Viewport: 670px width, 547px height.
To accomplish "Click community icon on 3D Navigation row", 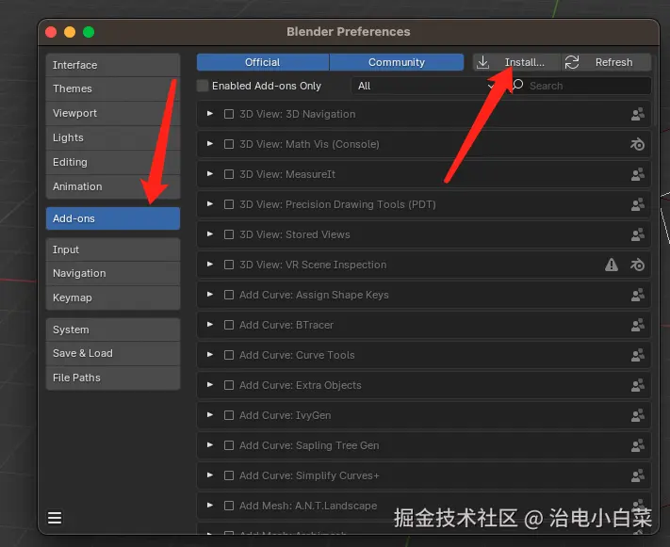I will (637, 114).
